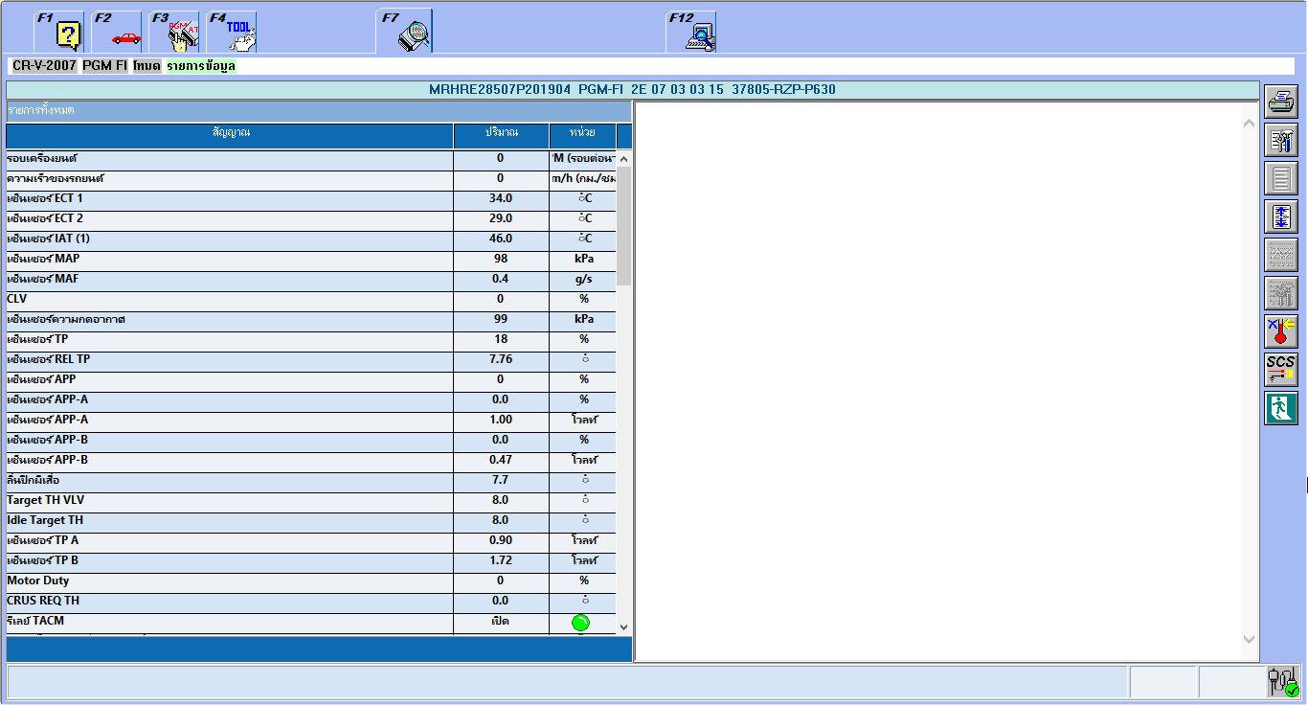Select the รอบเครื่องยนต์ signal row
This screenshot has height=706, width=1308.
312,159
